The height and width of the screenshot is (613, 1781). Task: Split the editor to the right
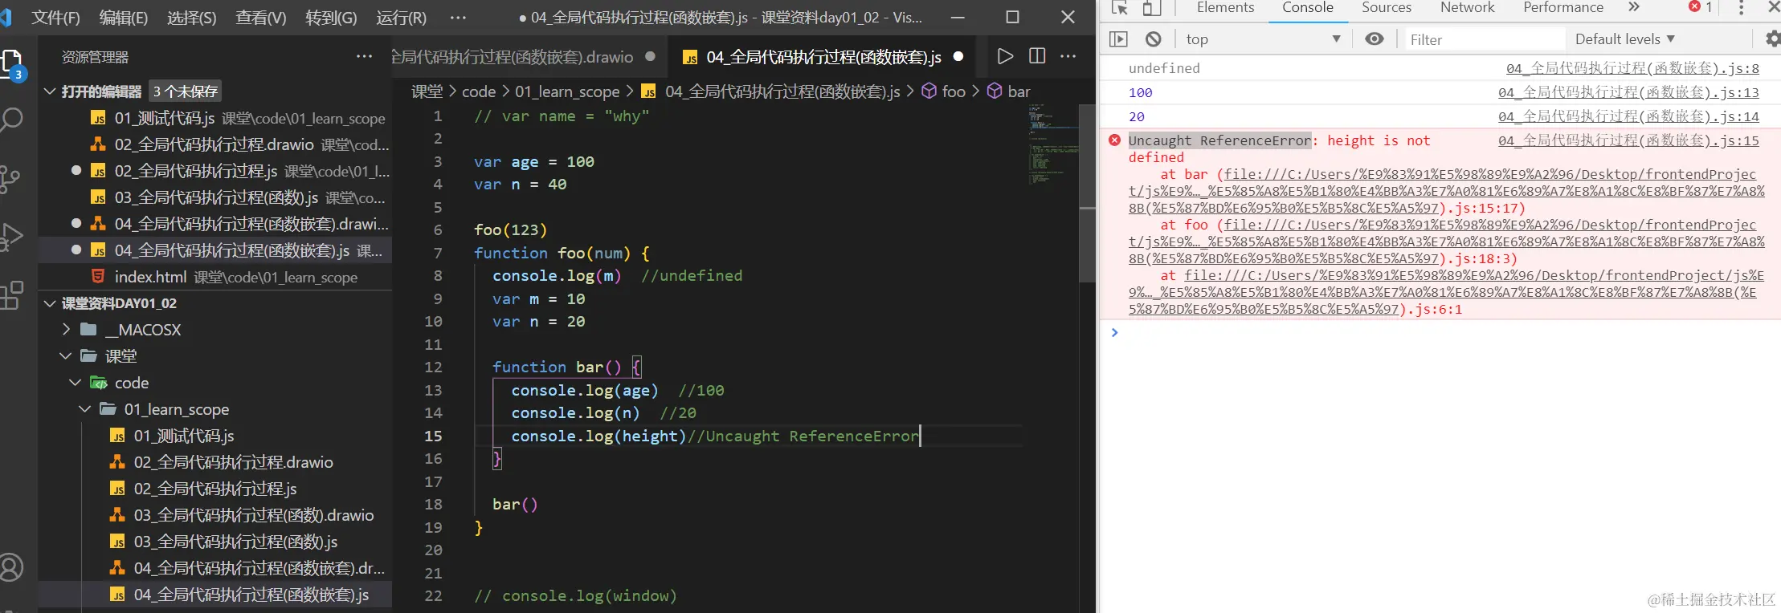tap(1037, 56)
